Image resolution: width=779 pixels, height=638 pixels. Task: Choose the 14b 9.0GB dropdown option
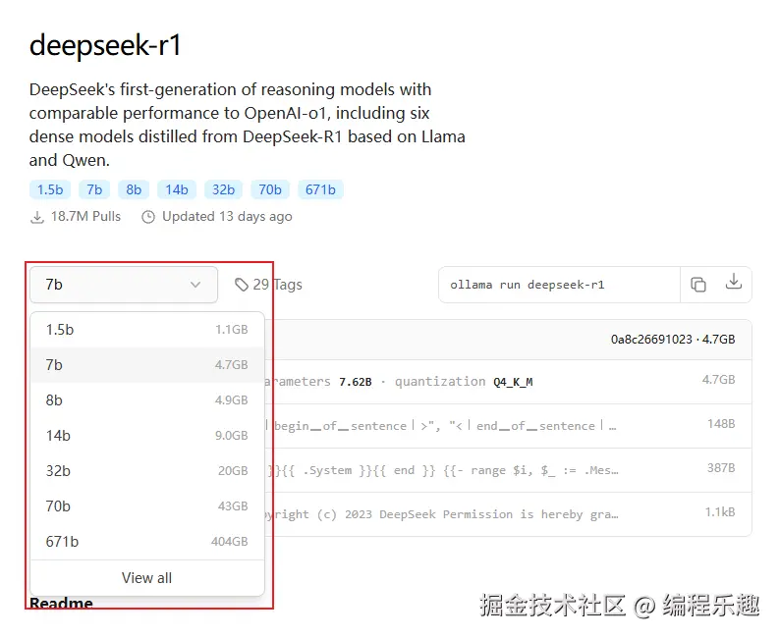point(147,436)
